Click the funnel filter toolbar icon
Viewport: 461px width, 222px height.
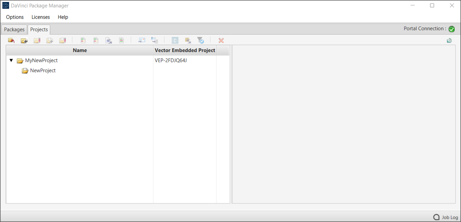[201, 41]
